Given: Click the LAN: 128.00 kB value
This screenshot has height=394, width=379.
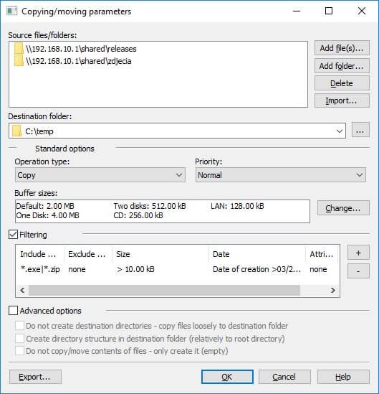Looking at the screenshot, I should tap(237, 206).
